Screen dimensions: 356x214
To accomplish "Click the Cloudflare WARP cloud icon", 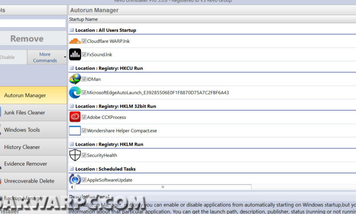I will coord(75,41).
